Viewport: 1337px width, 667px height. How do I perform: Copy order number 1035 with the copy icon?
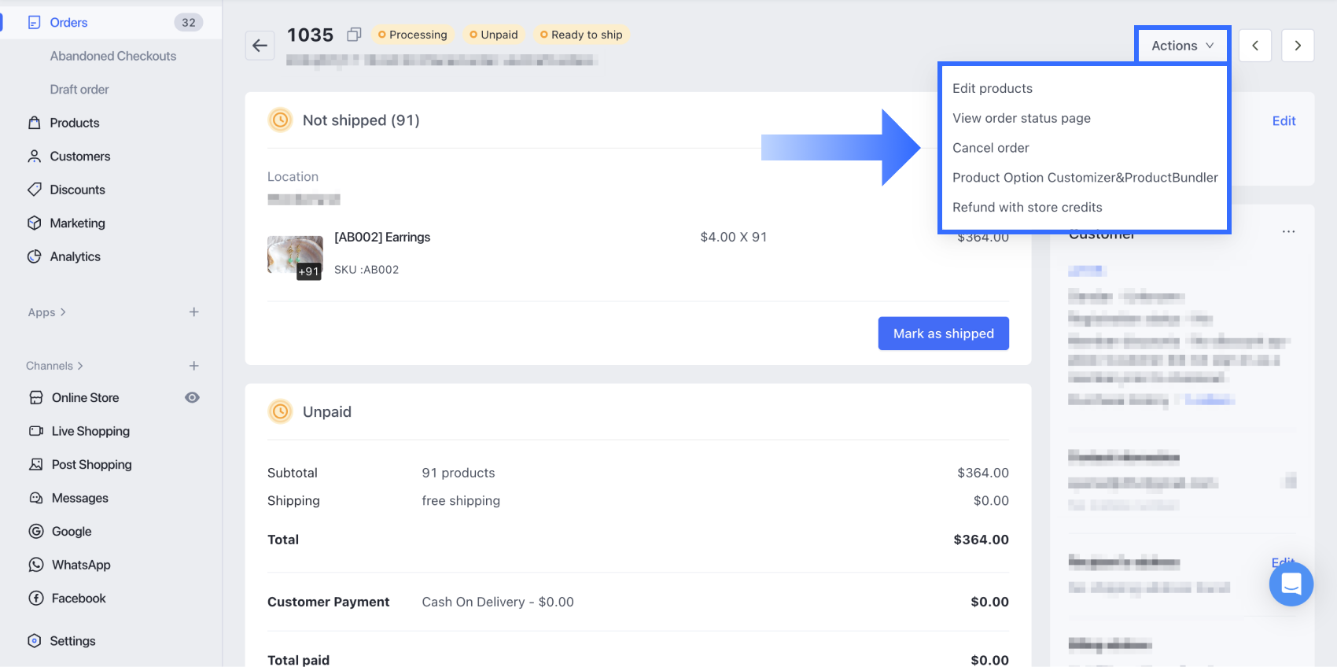[354, 35]
